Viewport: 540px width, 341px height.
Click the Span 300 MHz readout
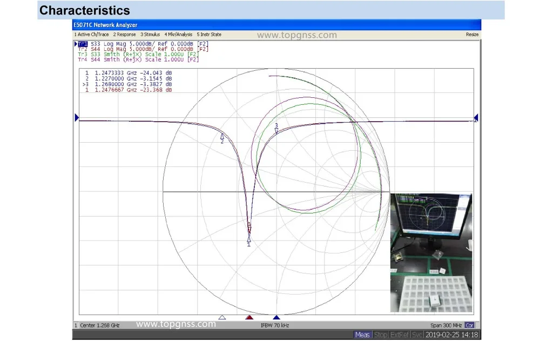(x=446, y=325)
